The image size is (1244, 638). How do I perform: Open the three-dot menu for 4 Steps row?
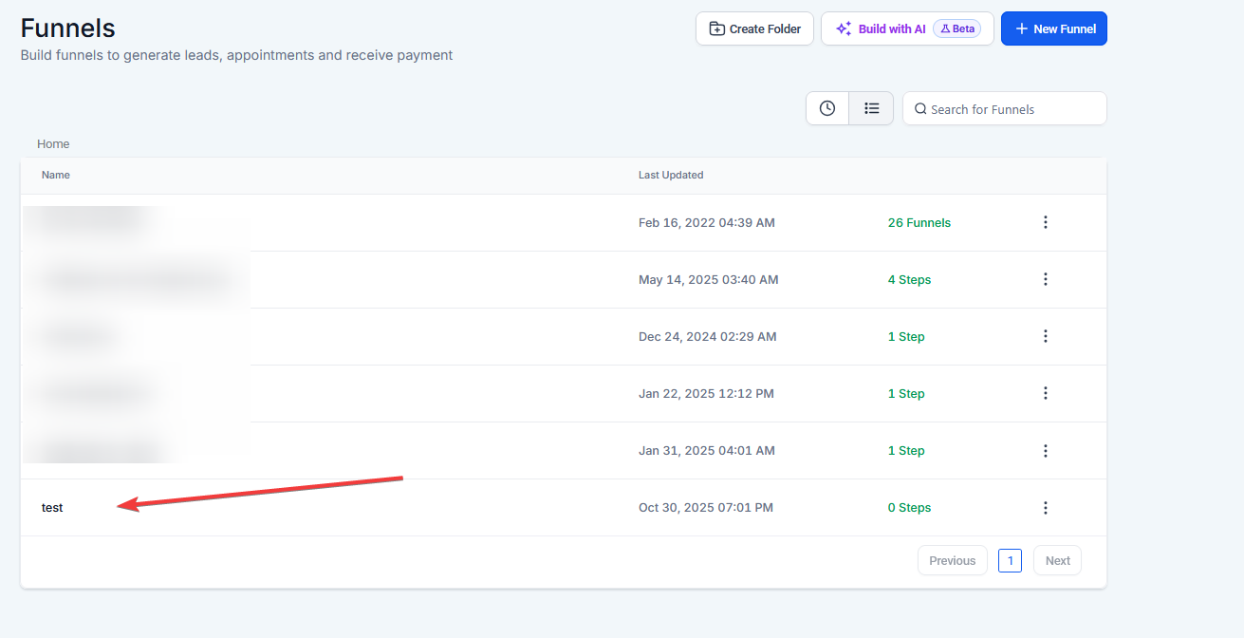pos(1045,279)
